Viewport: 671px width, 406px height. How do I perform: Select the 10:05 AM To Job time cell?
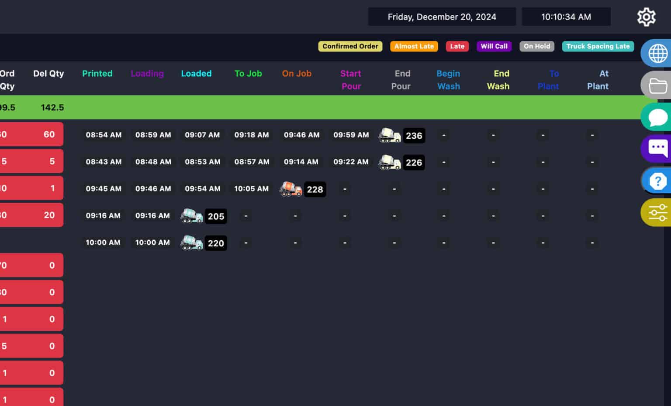[252, 189]
